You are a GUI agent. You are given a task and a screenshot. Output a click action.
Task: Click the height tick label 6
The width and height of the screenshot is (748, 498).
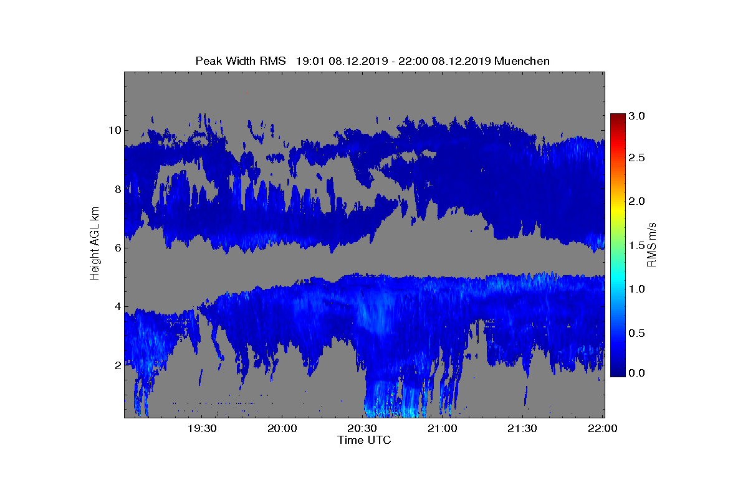click(x=117, y=247)
